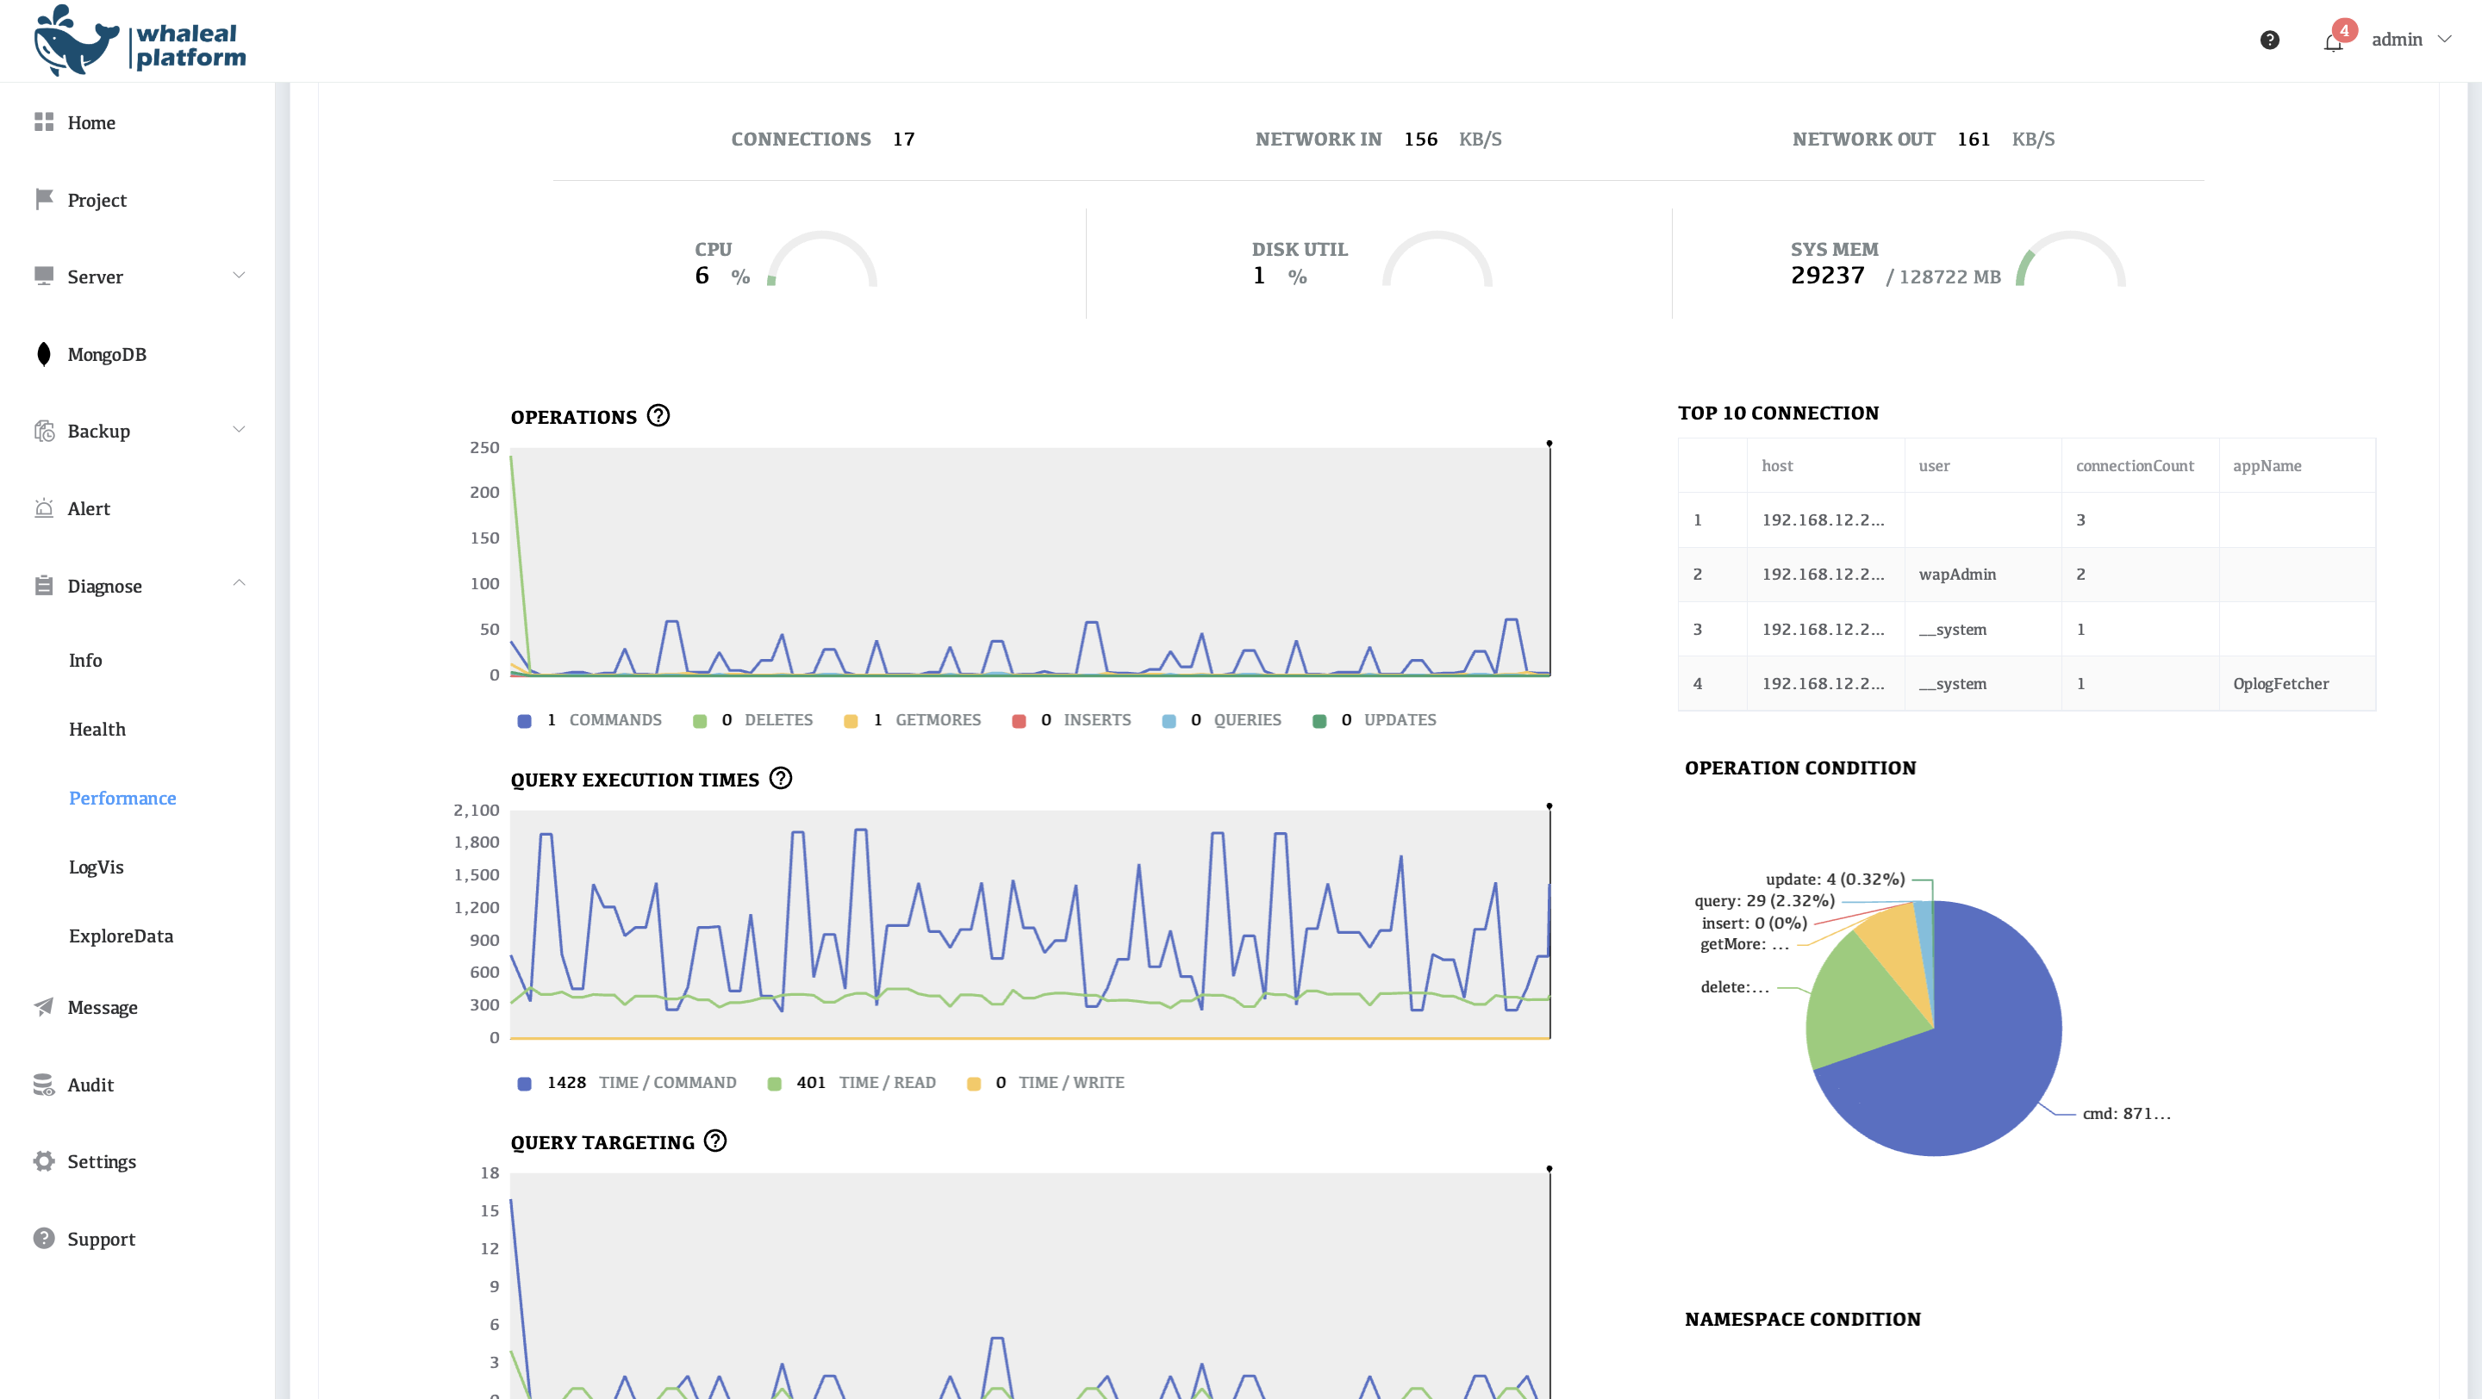Collapse the Diagnose menu chevron
The image size is (2482, 1399).
(239, 584)
